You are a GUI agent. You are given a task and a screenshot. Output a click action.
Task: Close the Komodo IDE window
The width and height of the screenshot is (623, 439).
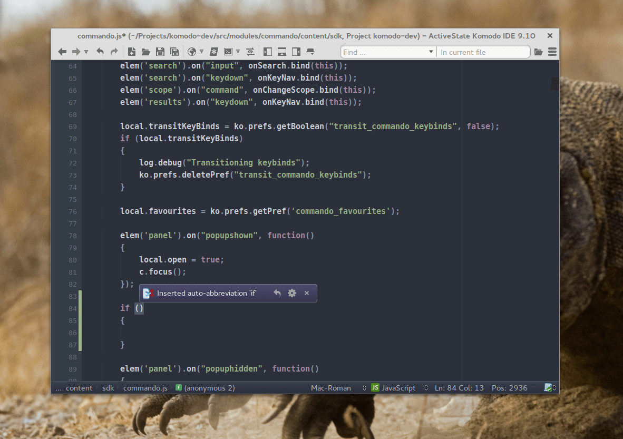(550, 36)
